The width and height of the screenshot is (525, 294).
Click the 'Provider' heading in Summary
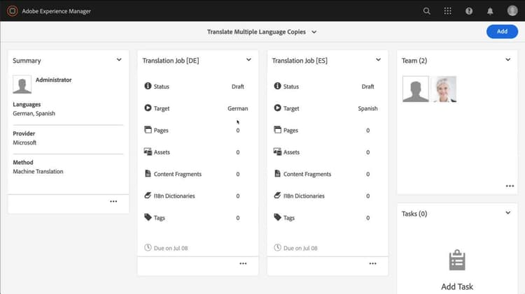(x=24, y=133)
